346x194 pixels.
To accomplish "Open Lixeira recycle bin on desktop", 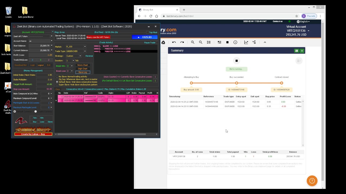I will pos(8,12).
